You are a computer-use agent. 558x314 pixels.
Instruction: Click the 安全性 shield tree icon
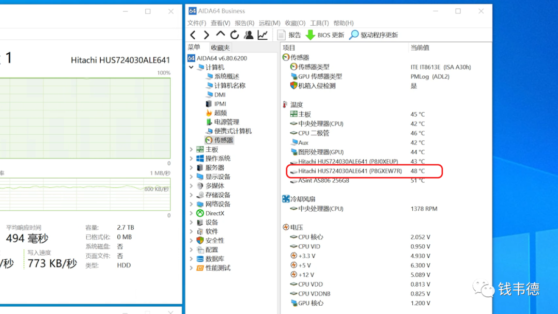coord(200,240)
